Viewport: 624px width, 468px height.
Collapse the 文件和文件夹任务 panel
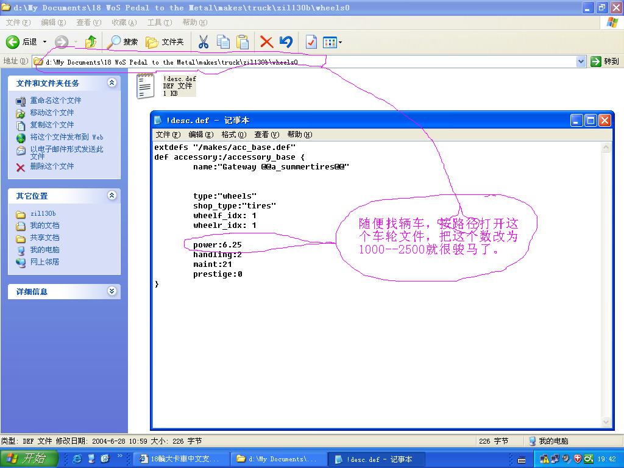click(x=112, y=83)
